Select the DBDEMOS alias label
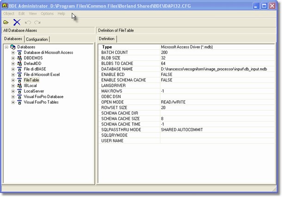Image resolution: width=282 pixels, height=197 pixels. click(x=33, y=58)
